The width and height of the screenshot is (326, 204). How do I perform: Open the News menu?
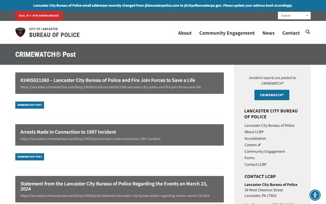tap(268, 33)
